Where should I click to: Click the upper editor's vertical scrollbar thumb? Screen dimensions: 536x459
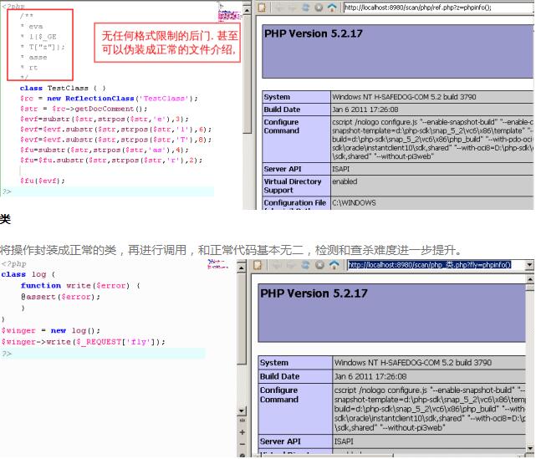[x=247, y=74]
